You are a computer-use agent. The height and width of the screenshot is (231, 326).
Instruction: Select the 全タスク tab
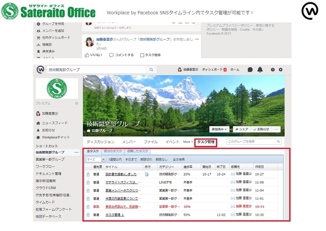(x=93, y=151)
